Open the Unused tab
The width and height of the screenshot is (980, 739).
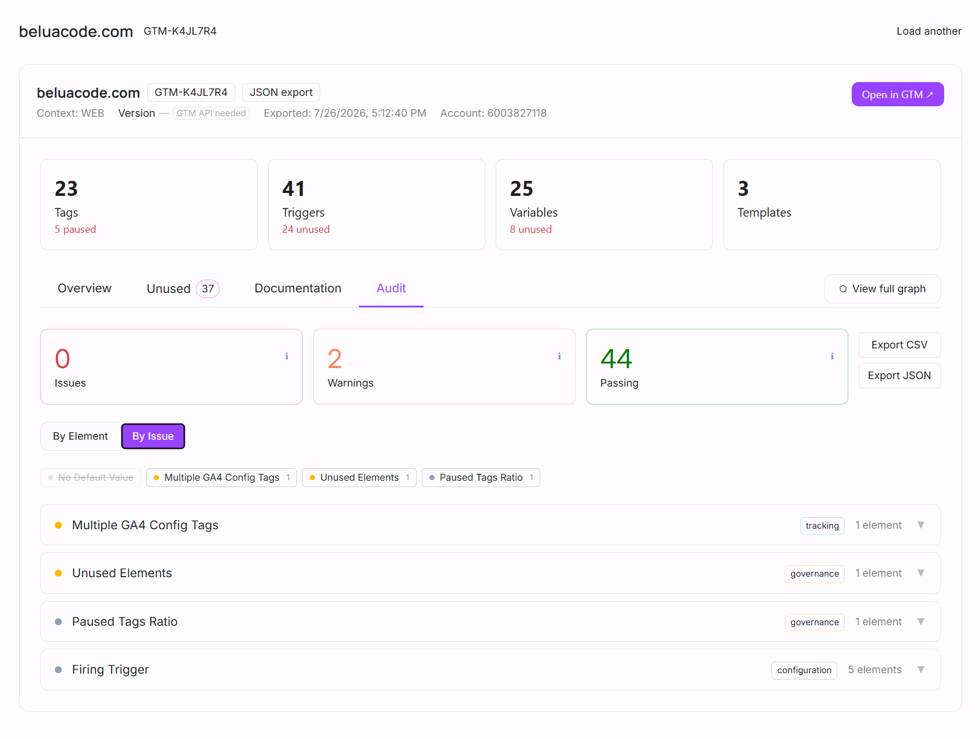coord(183,288)
